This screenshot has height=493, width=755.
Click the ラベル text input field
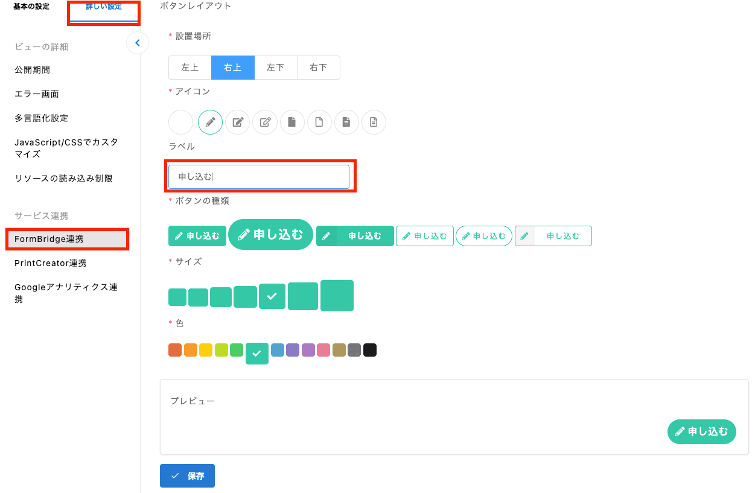[x=259, y=177]
